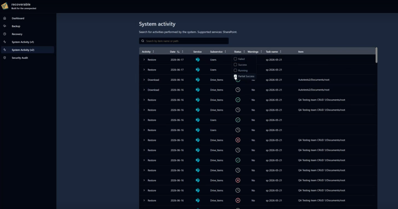Open the Subservice column options menu
The width and height of the screenshot is (398, 209).
pos(225,52)
